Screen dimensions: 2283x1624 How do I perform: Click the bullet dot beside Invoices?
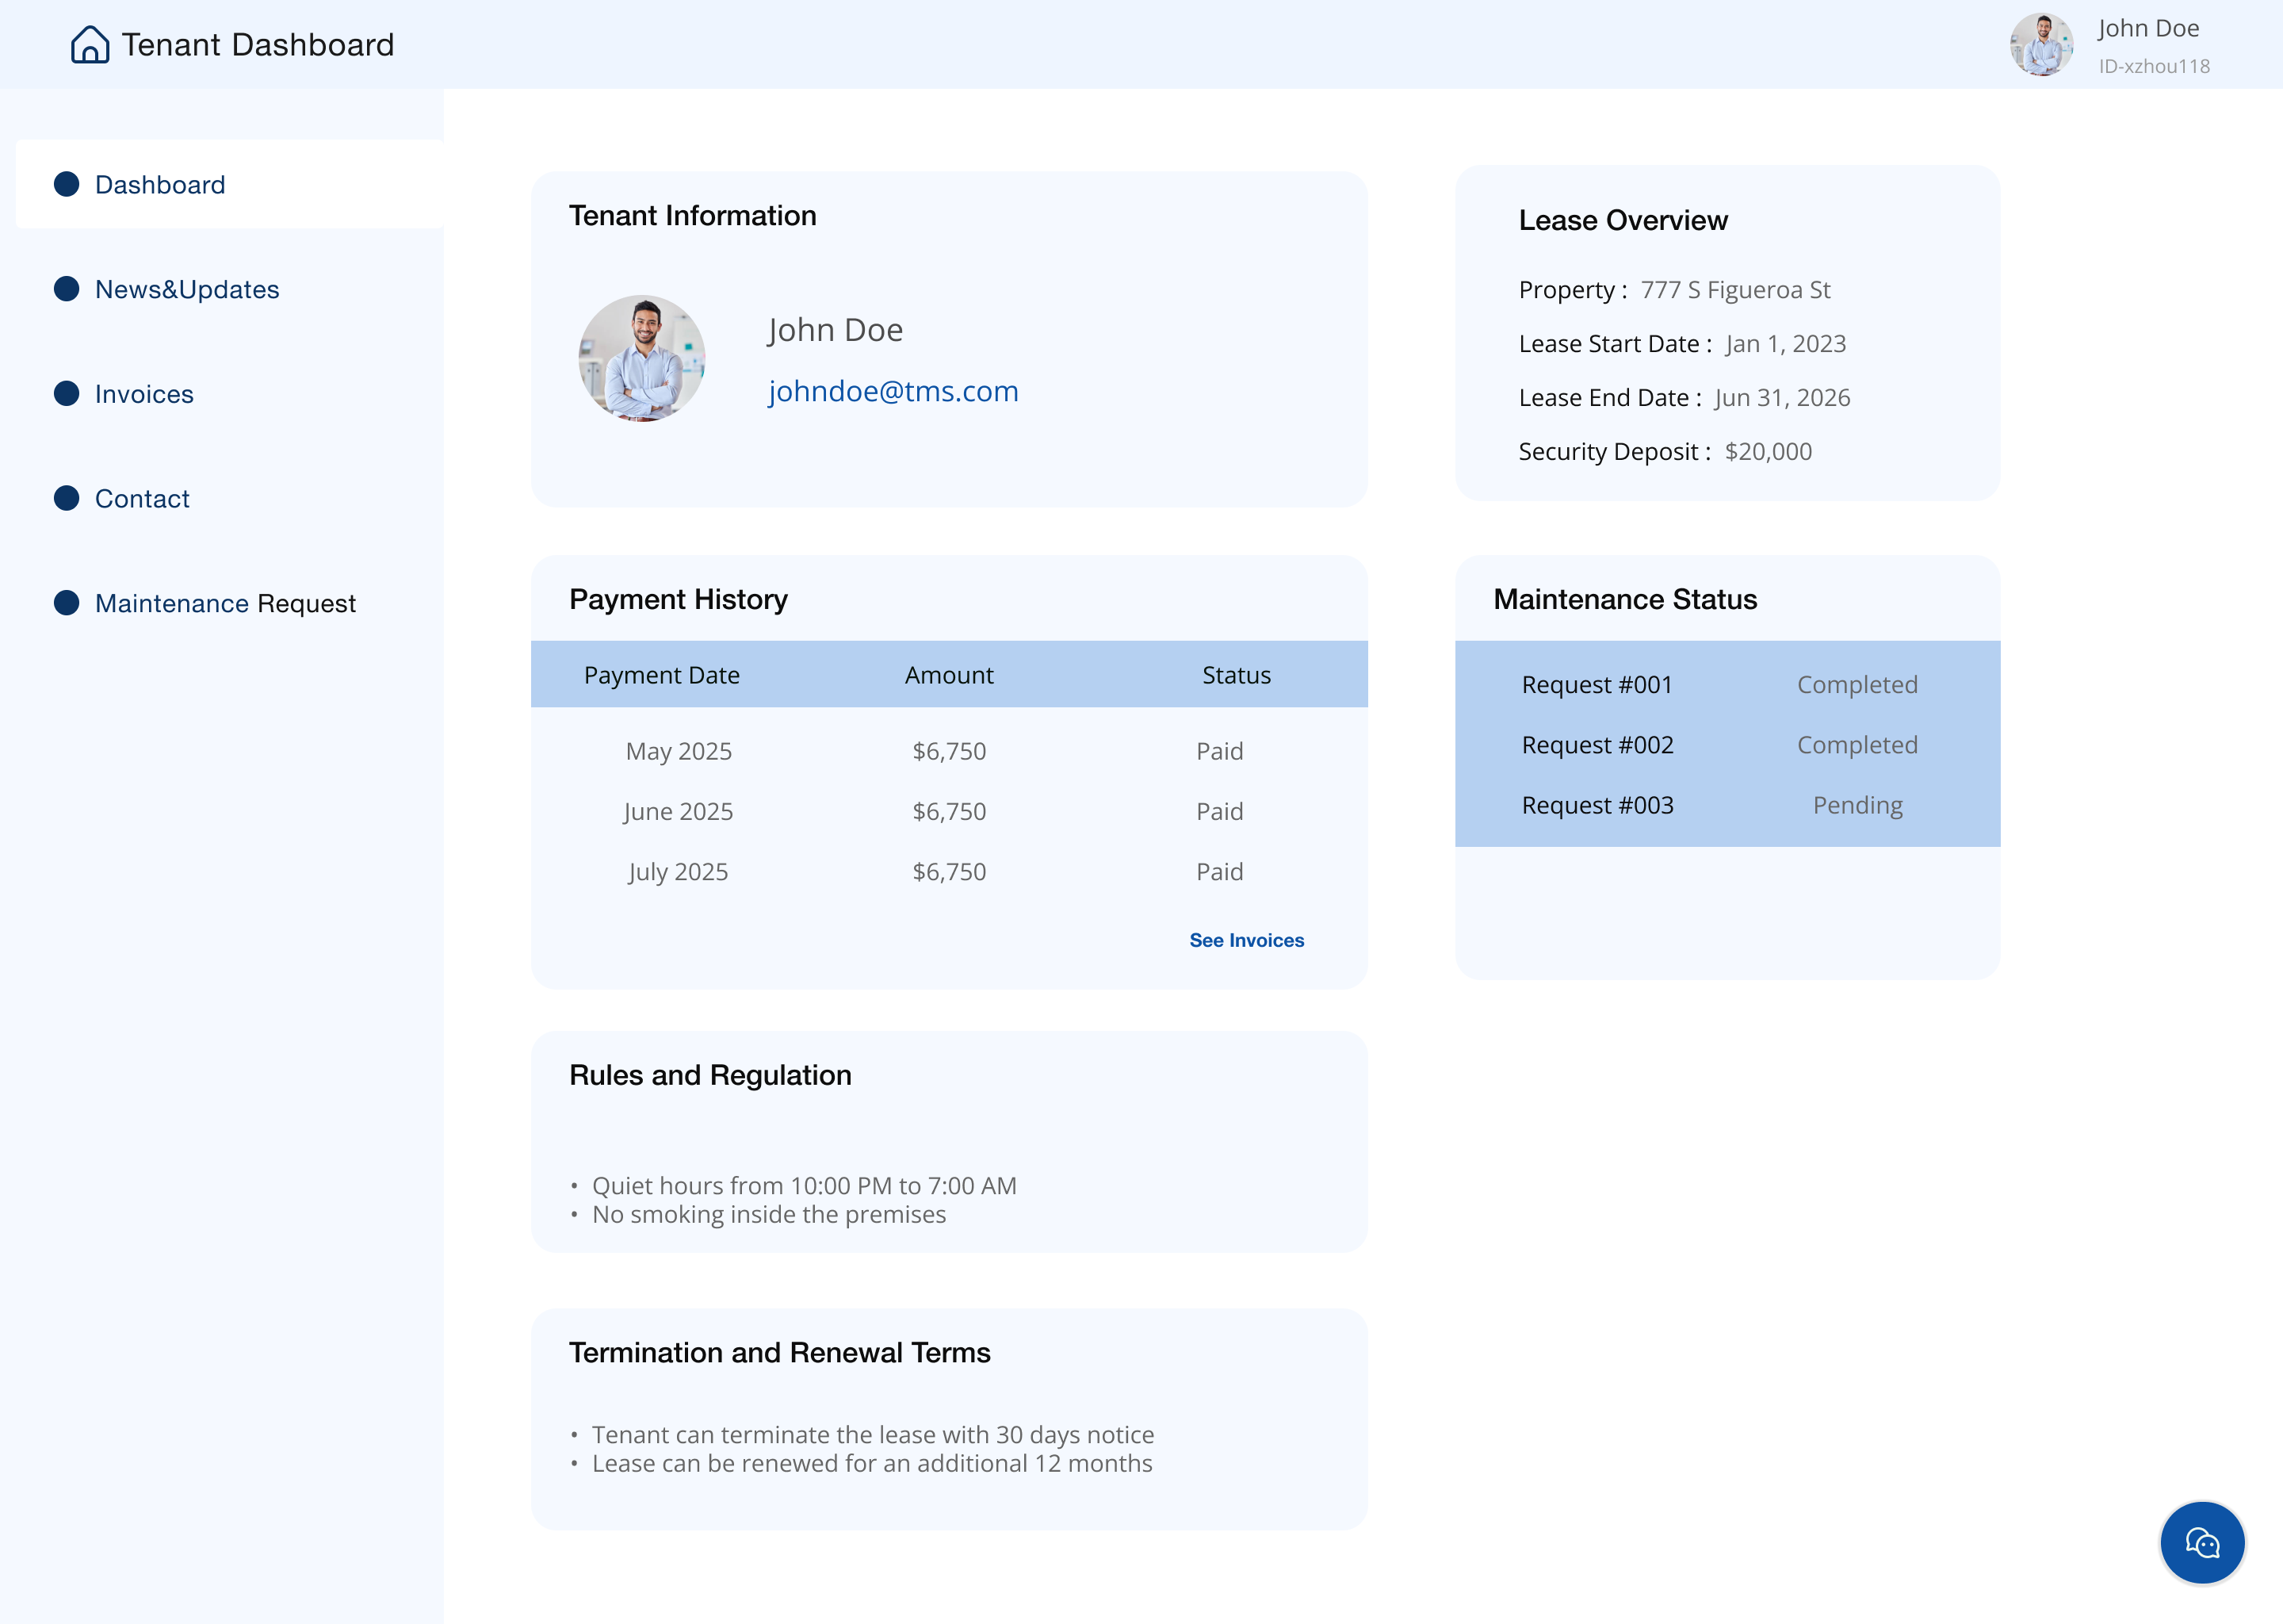tap(67, 394)
